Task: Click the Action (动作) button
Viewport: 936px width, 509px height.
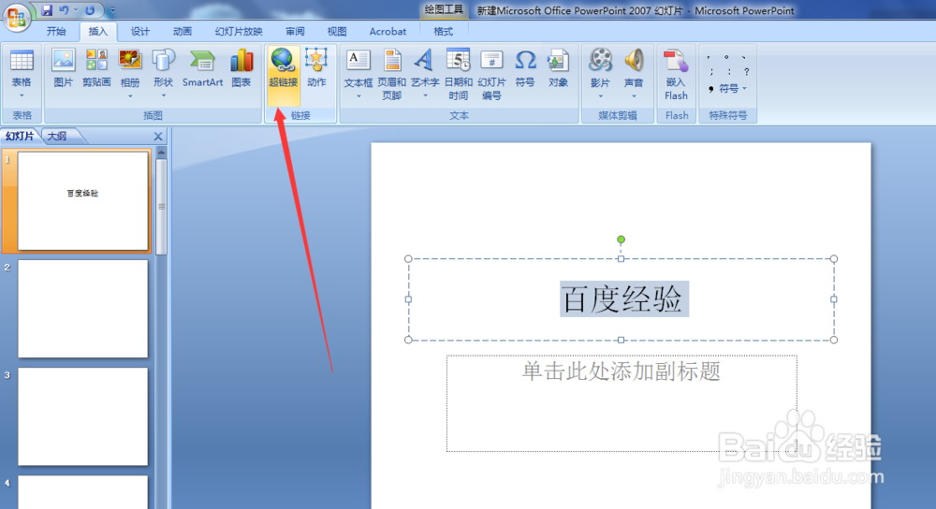Action: [x=316, y=68]
